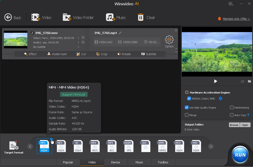Move file item down with arrow
The image size is (253, 167).
pyautogui.click(x=176, y=52)
